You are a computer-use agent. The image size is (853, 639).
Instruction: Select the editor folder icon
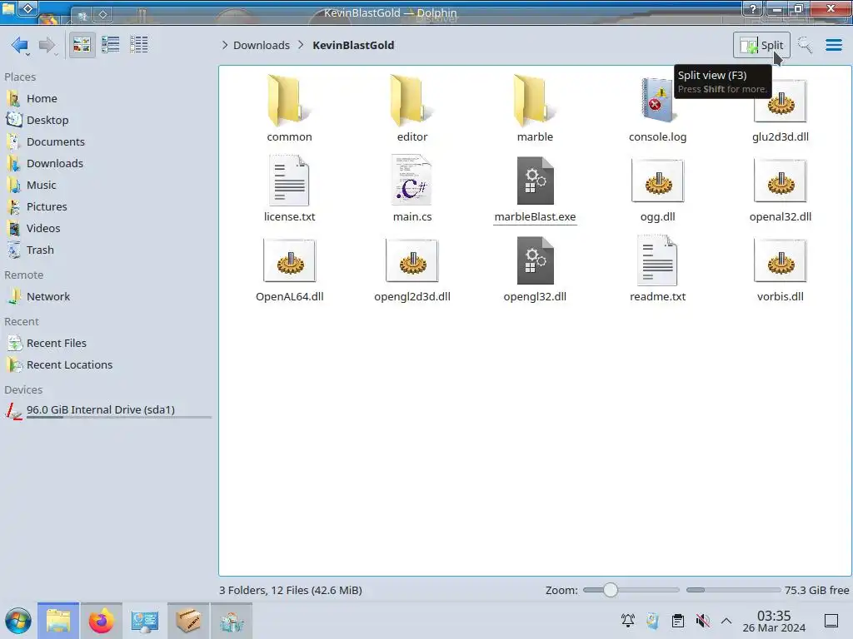(x=412, y=101)
